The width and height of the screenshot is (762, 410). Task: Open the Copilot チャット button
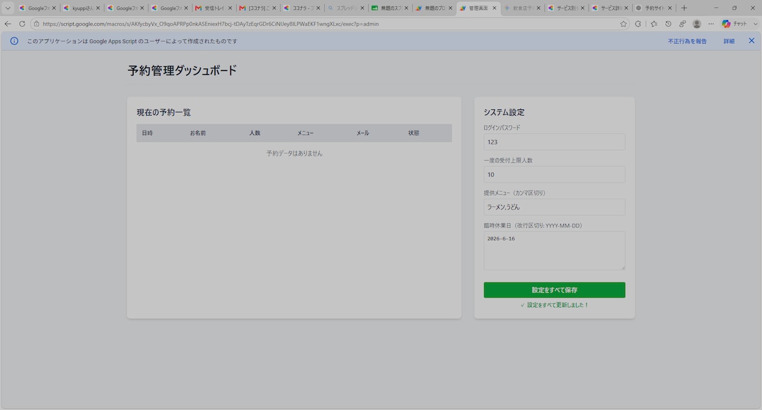click(x=735, y=24)
